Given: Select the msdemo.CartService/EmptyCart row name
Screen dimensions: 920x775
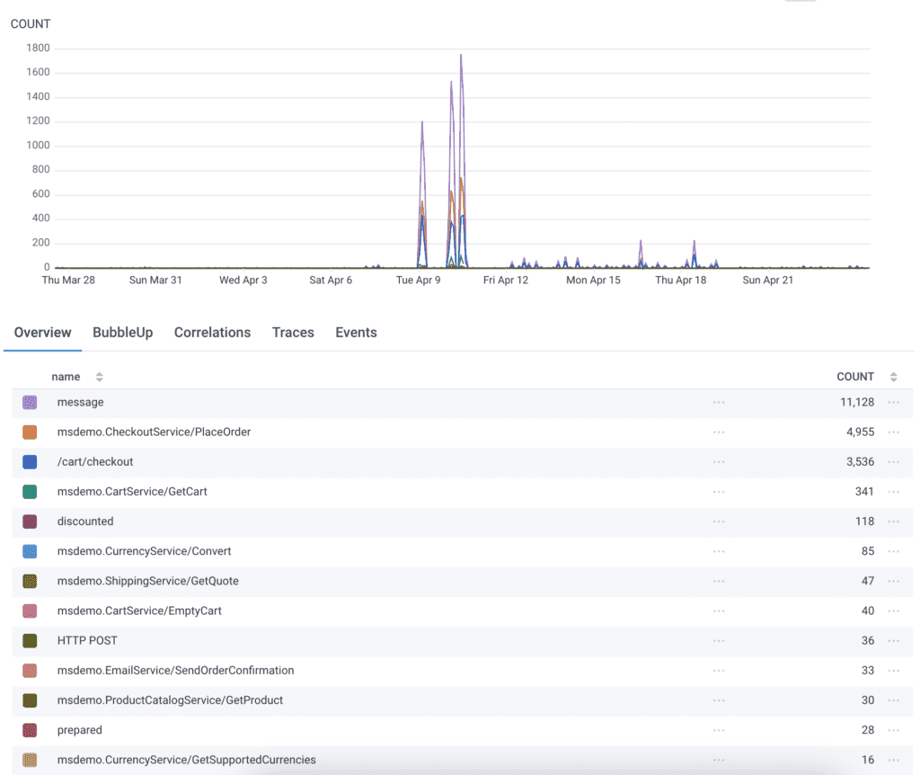Looking at the screenshot, I should click(139, 611).
